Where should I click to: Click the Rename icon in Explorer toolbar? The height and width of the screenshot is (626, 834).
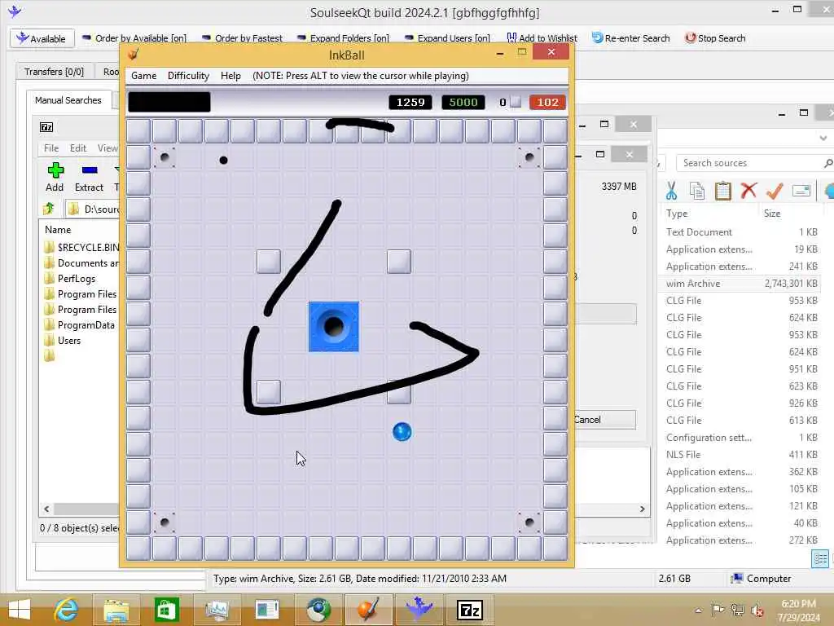pyautogui.click(x=801, y=190)
